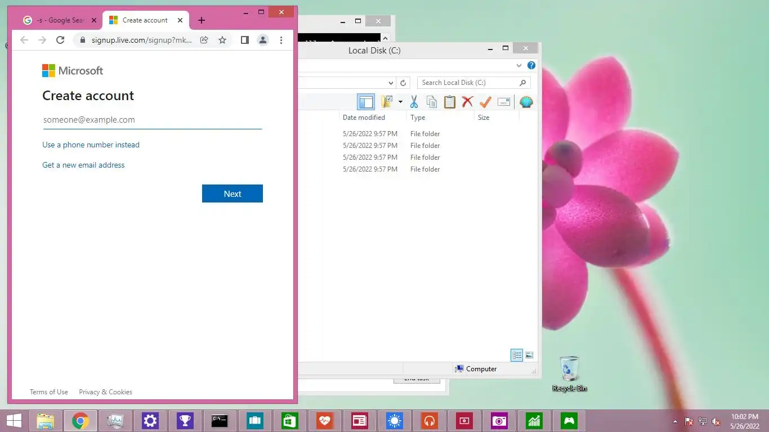Screen dimensions: 769x432
Task: Click Get a new email address
Action: [83, 165]
